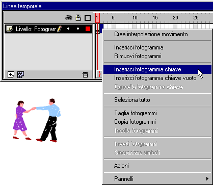The width and height of the screenshot is (213, 185).
Task: Select the keyframe dot in frame 1
Action: click(x=97, y=31)
